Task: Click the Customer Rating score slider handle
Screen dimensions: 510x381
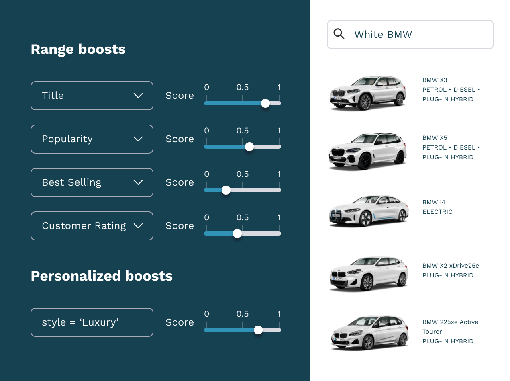Action: coord(237,234)
